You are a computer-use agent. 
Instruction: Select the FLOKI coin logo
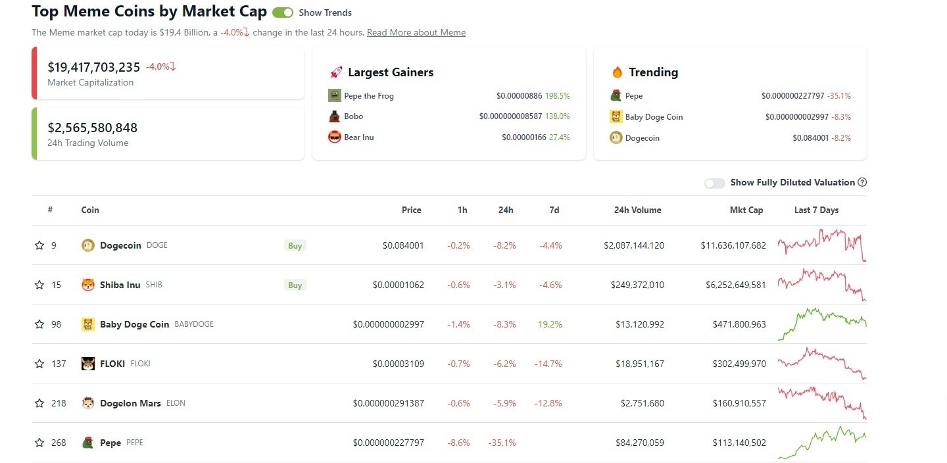tap(87, 363)
